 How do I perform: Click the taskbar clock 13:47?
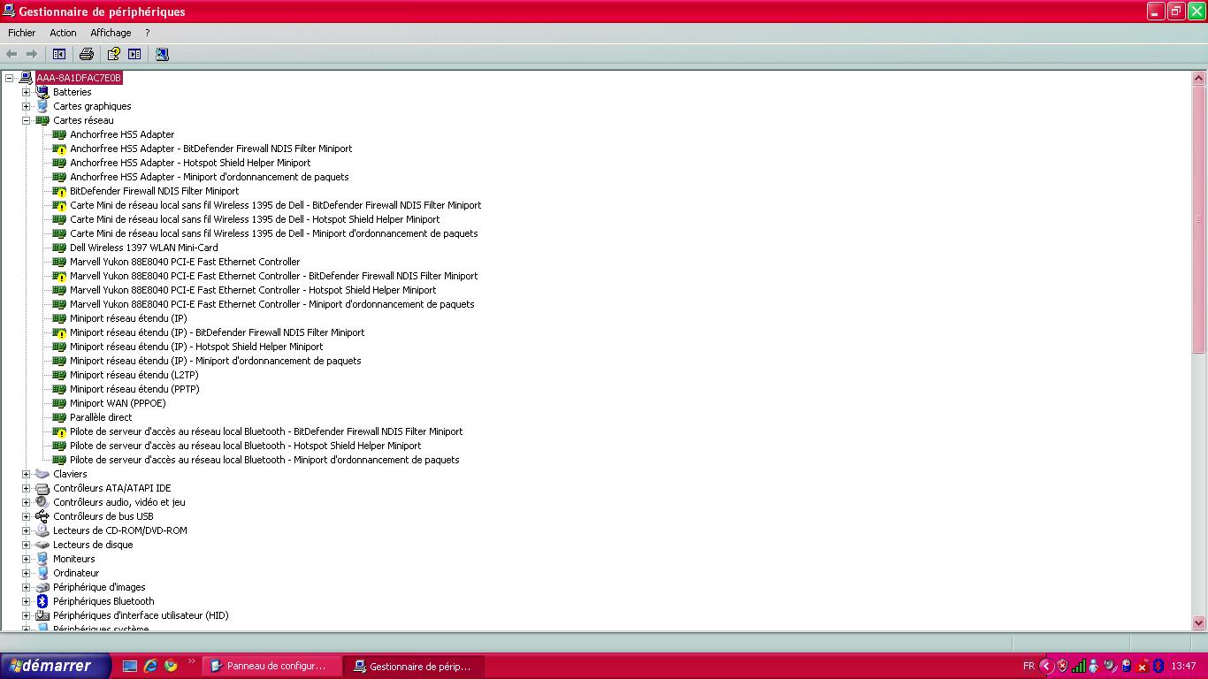pos(1183,666)
